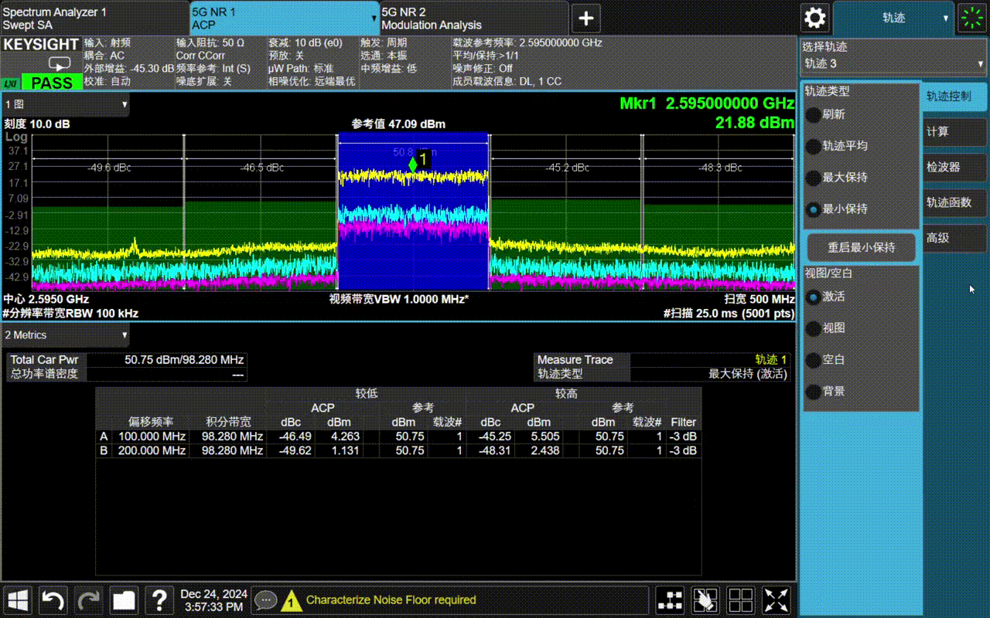The image size is (990, 618).
Task: Open system settings via the gear icon
Action: pyautogui.click(x=815, y=18)
